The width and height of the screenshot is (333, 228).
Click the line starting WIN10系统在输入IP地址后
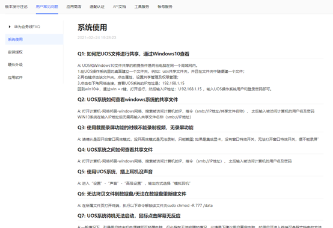click(x=134, y=117)
